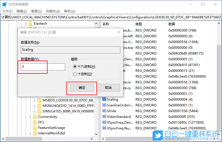Select the VideoStandard value icon

tap(104, 117)
